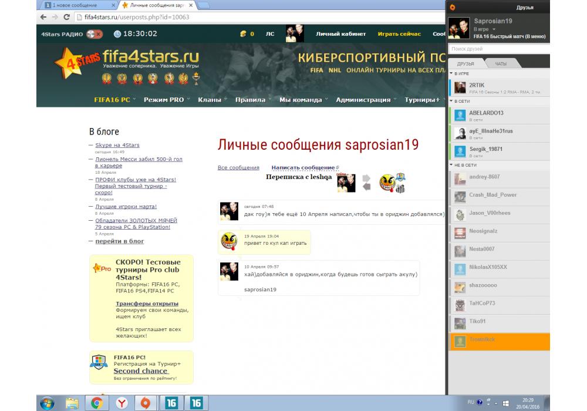This screenshot has height=411, width=587.
Task: Click the angry smiley avatar of leshqa
Action: click(387, 183)
